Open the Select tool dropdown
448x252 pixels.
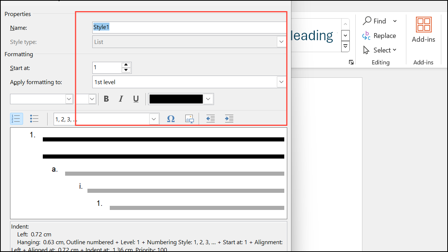tap(380, 50)
